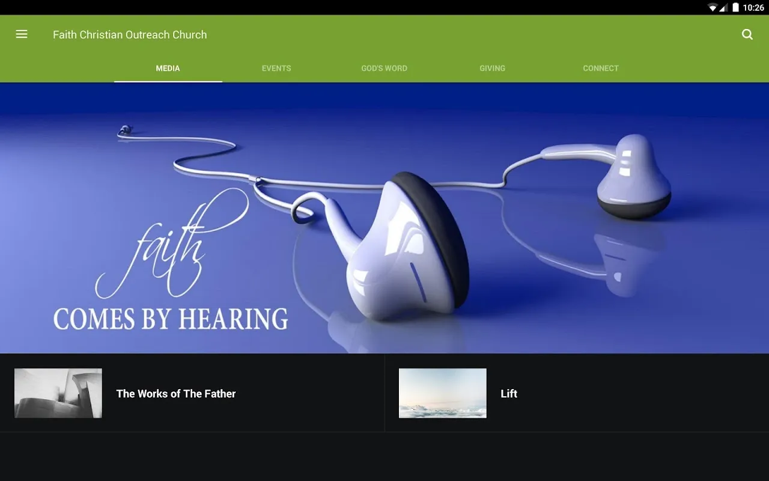Open the Lift clouds thumbnail
The image size is (769, 481).
(x=443, y=393)
